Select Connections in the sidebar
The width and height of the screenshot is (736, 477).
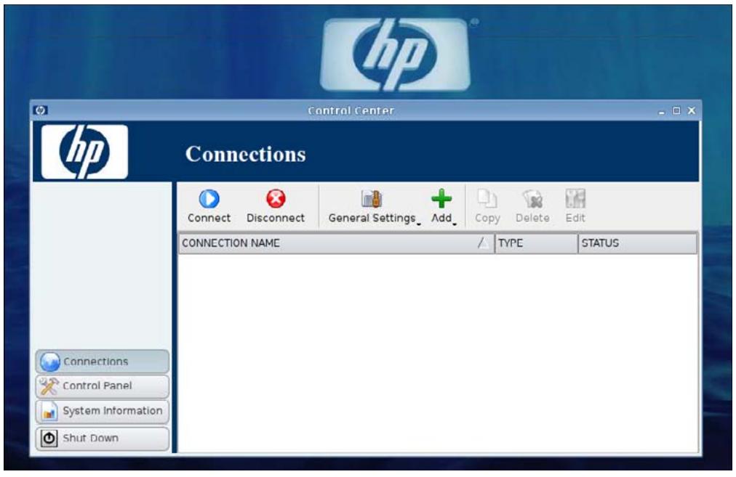pyautogui.click(x=102, y=362)
